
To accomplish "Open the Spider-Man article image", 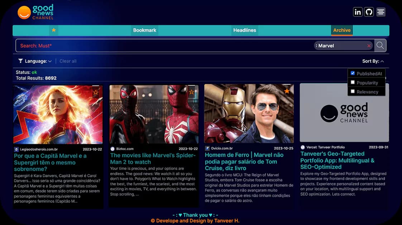I will click(154, 114).
